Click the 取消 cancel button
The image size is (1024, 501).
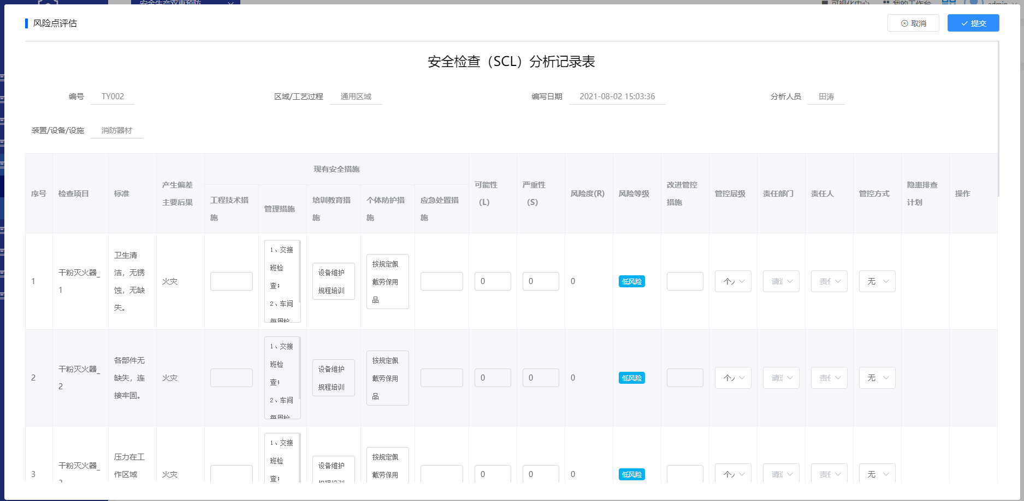(913, 23)
